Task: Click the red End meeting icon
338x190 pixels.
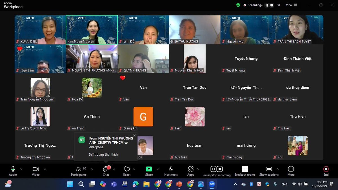Action: point(326,169)
